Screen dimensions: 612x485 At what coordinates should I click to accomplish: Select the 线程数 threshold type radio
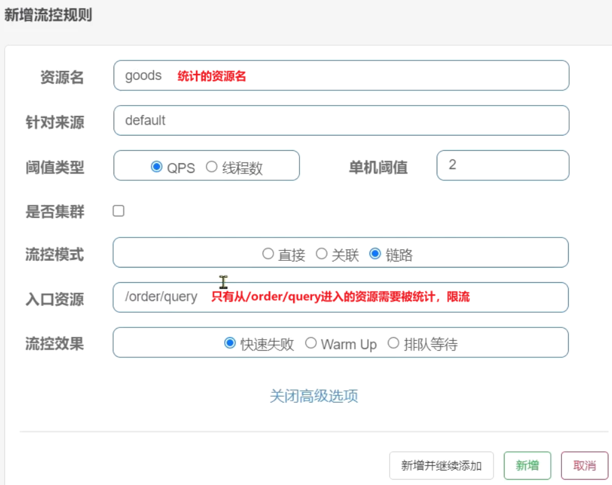[x=211, y=167]
